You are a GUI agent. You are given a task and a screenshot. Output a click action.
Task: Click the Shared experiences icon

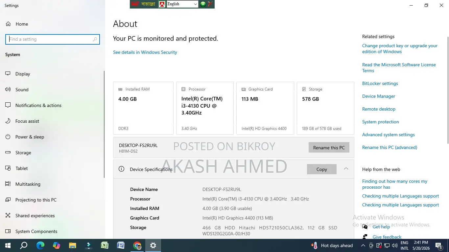[x=8, y=216]
